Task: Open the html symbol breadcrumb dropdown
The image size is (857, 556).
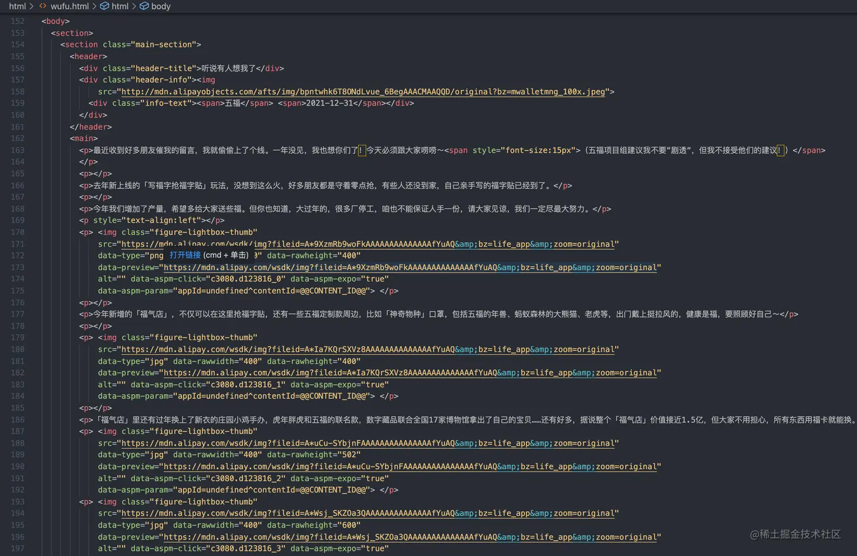Action: click(x=120, y=6)
